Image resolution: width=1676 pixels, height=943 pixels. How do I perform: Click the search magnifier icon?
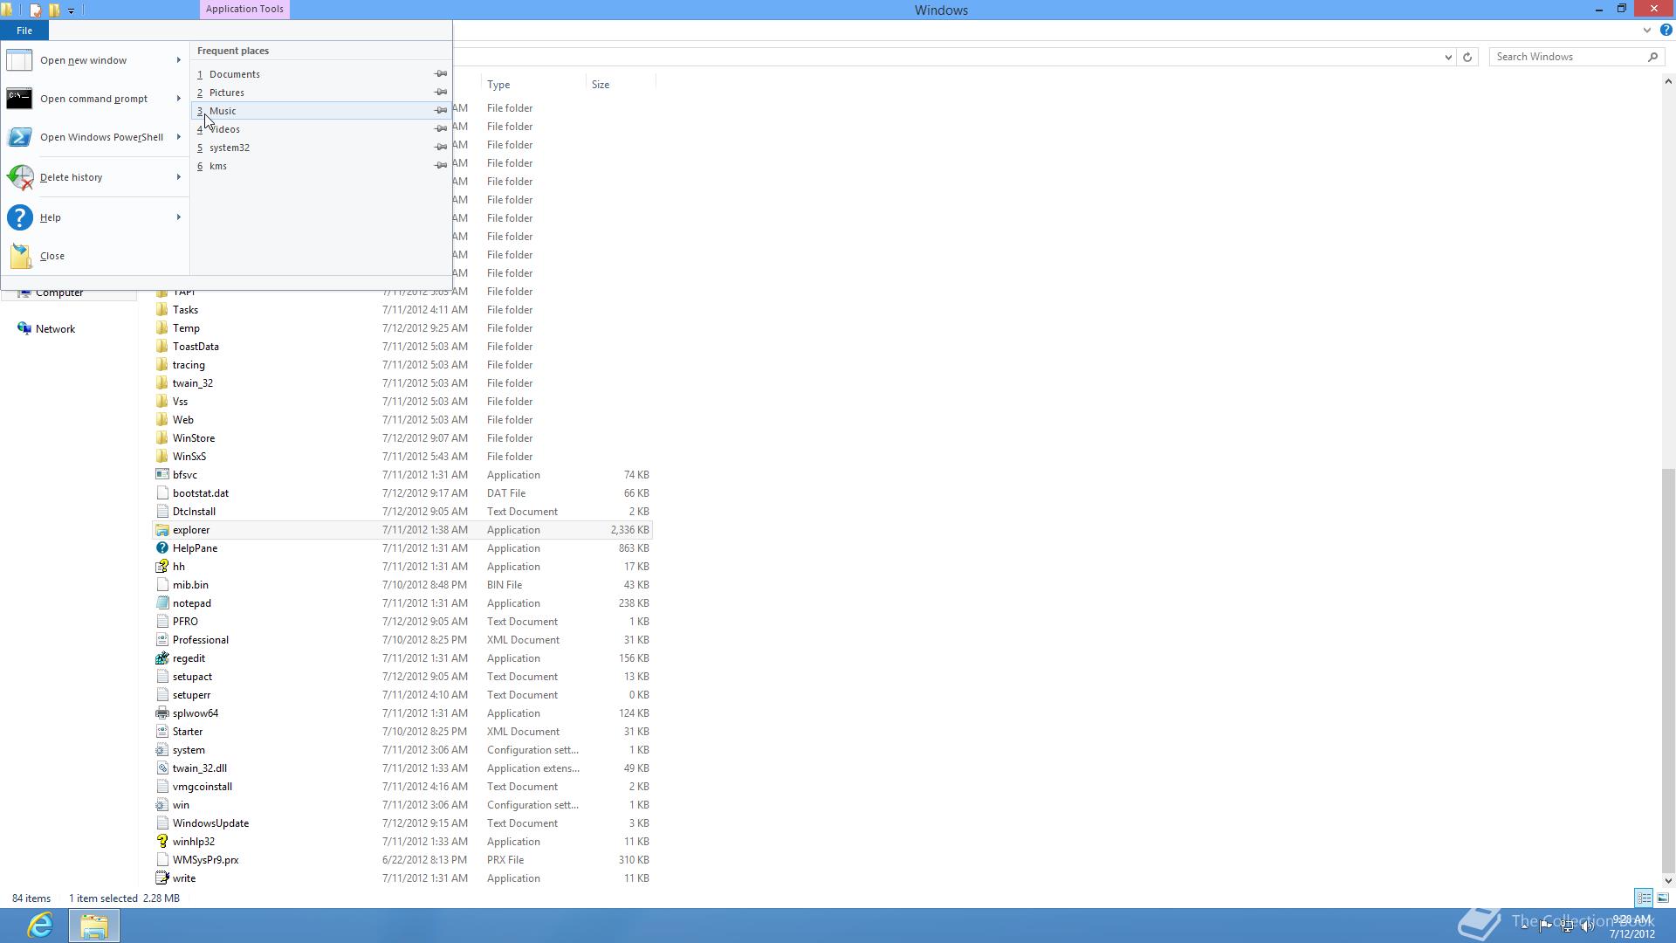1652,57
